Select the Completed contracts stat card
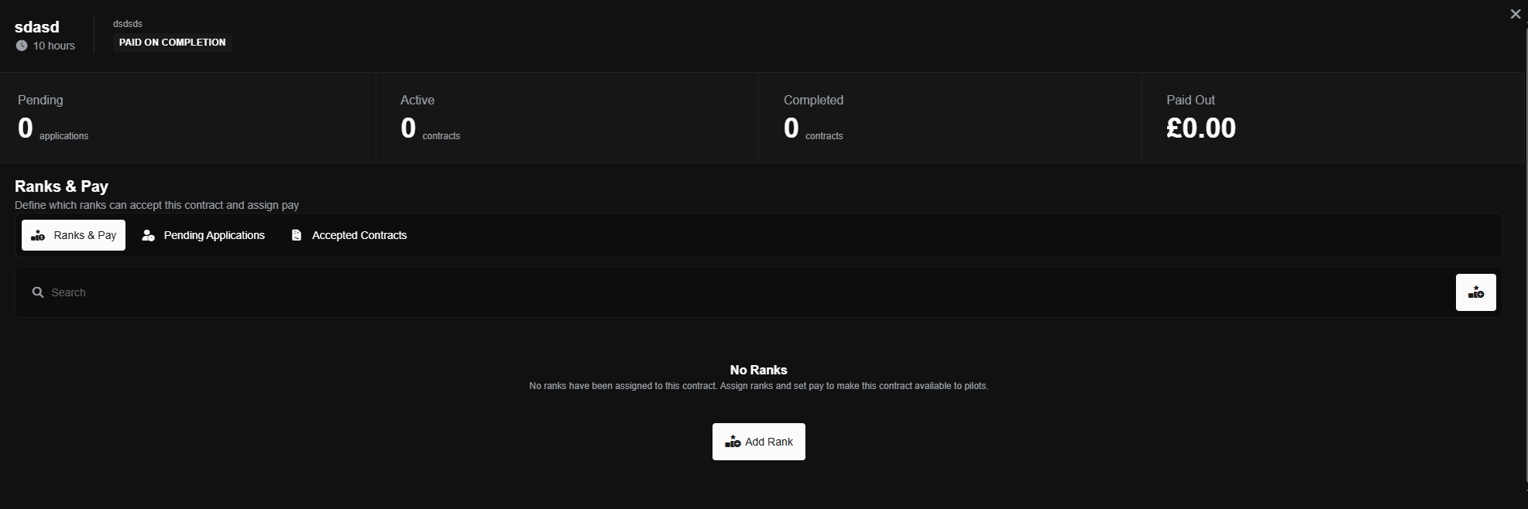The width and height of the screenshot is (1528, 509). pos(949,118)
